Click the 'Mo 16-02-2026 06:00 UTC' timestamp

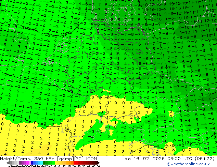click(159, 159)
